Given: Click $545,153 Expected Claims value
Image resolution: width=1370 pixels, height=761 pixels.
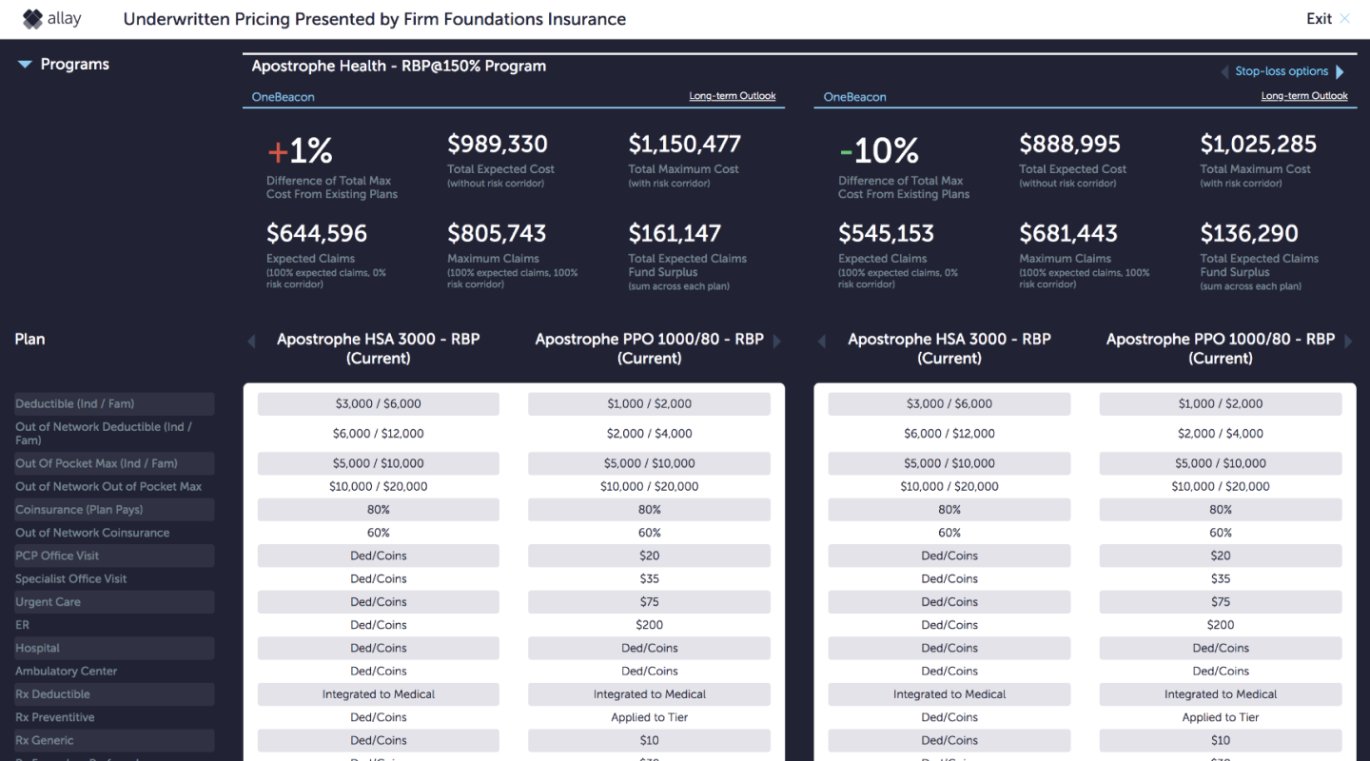Looking at the screenshot, I should (888, 233).
